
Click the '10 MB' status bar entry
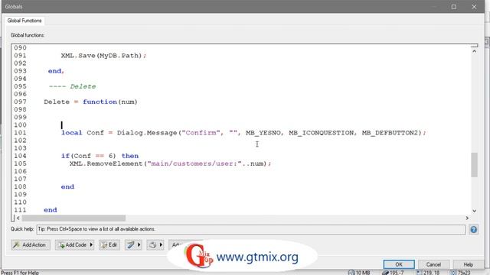pyautogui.click(x=359, y=273)
